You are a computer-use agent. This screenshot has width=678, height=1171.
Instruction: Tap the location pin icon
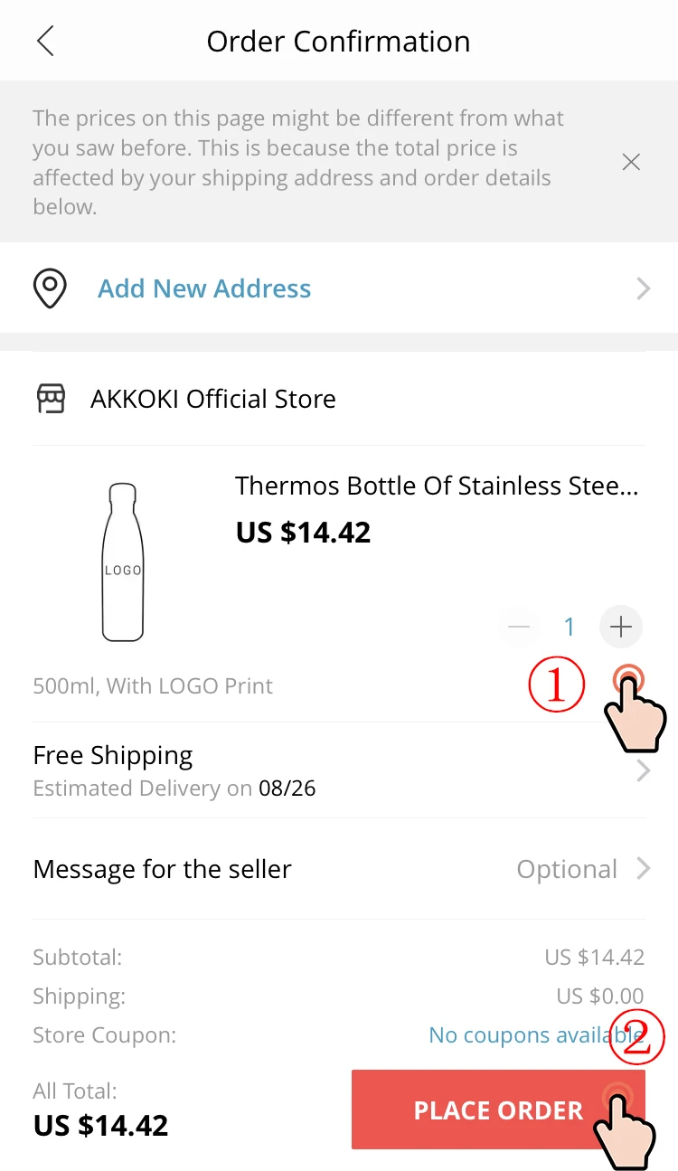click(x=50, y=288)
